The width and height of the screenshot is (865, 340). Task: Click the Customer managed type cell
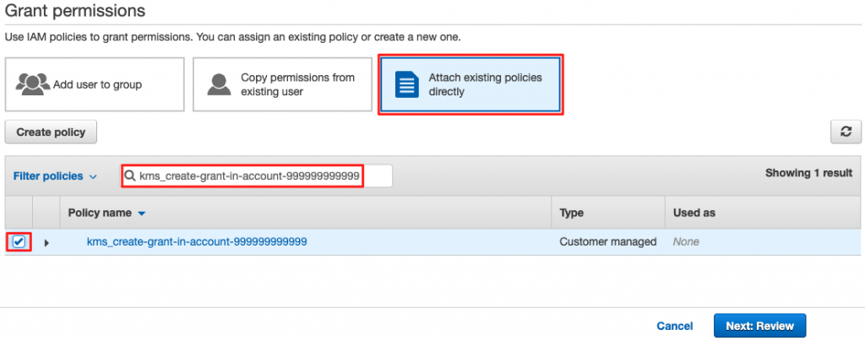[608, 242]
